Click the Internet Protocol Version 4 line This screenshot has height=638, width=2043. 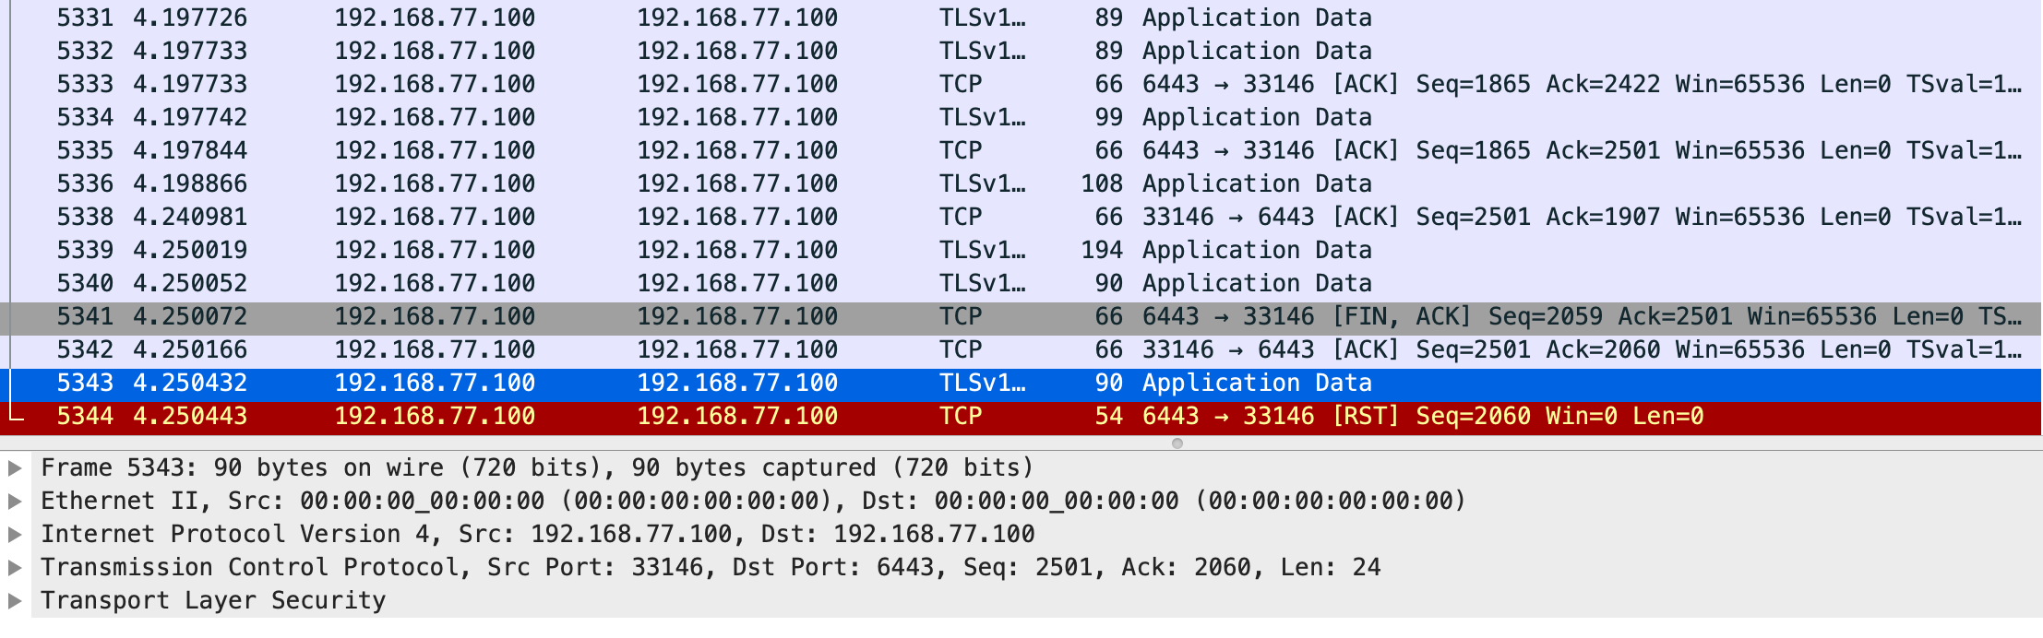pos(538,534)
